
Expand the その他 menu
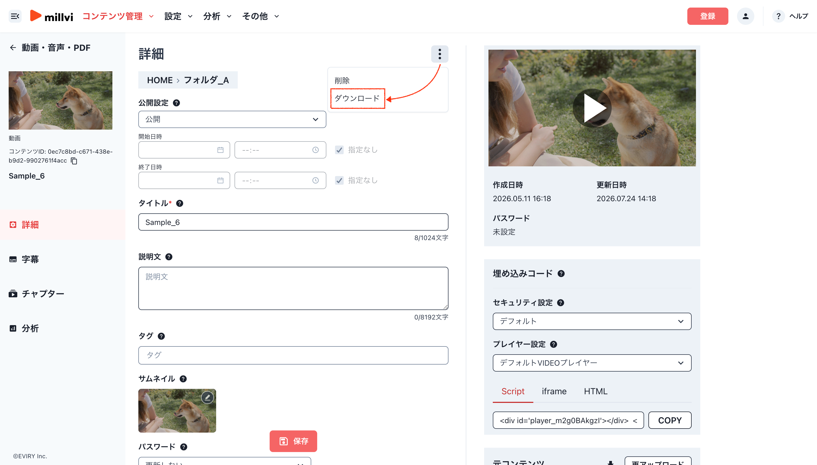coord(261,16)
